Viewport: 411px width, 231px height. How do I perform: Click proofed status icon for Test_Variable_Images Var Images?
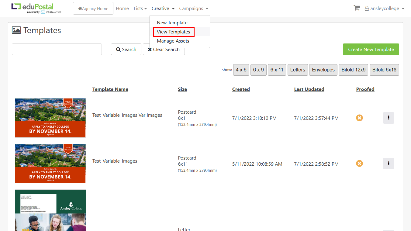pos(359,118)
